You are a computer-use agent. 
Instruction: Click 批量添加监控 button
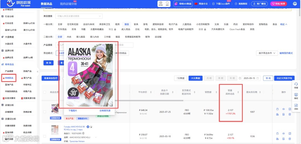tap(51, 78)
